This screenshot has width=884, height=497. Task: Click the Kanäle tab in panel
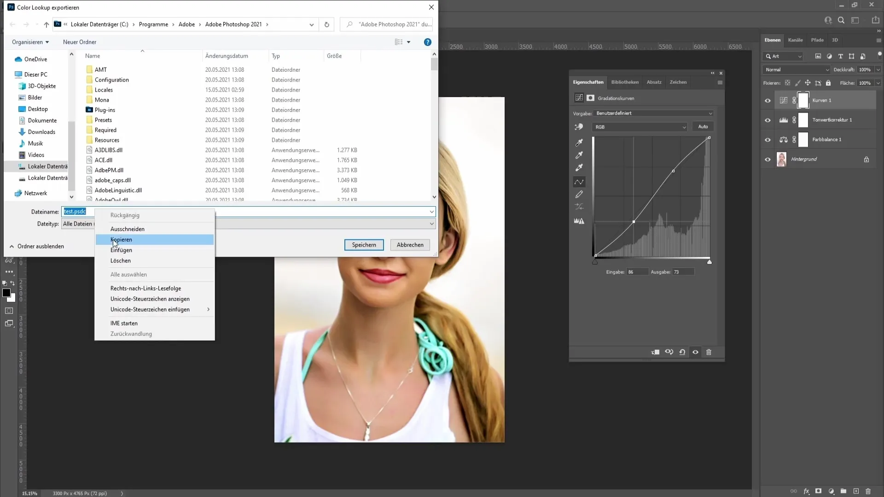coord(796,40)
